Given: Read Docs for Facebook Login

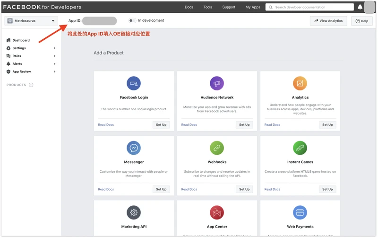Looking at the screenshot, I should point(106,125).
